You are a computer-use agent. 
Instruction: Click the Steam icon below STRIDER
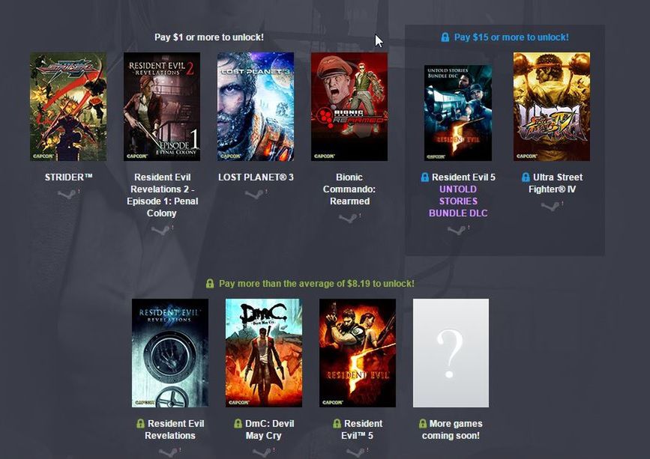coord(67,194)
